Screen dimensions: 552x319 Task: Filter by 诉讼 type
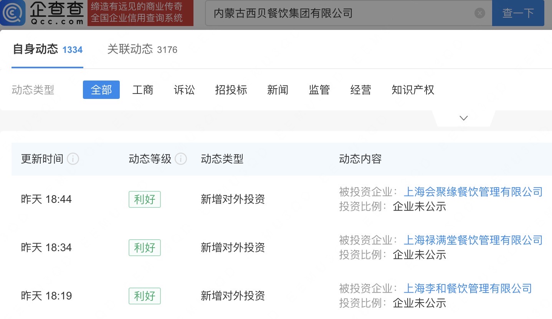click(184, 90)
